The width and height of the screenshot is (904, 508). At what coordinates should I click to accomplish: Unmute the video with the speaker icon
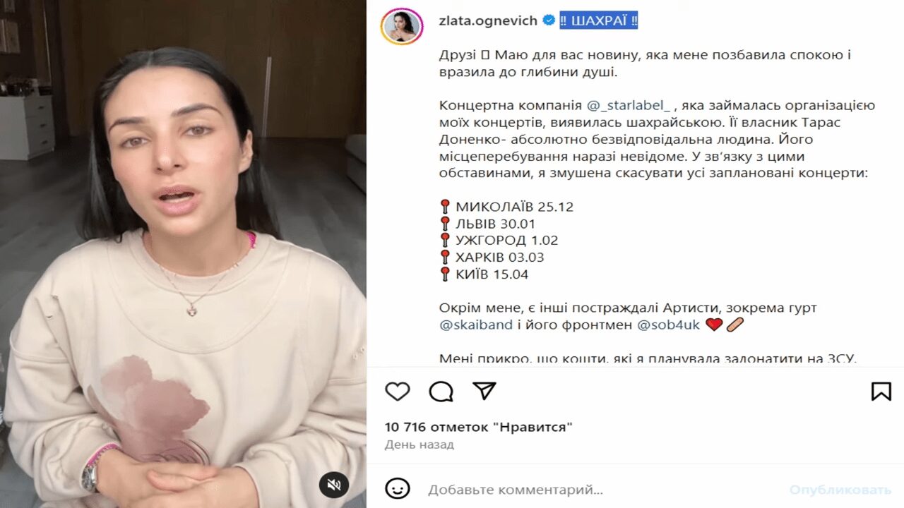335,485
